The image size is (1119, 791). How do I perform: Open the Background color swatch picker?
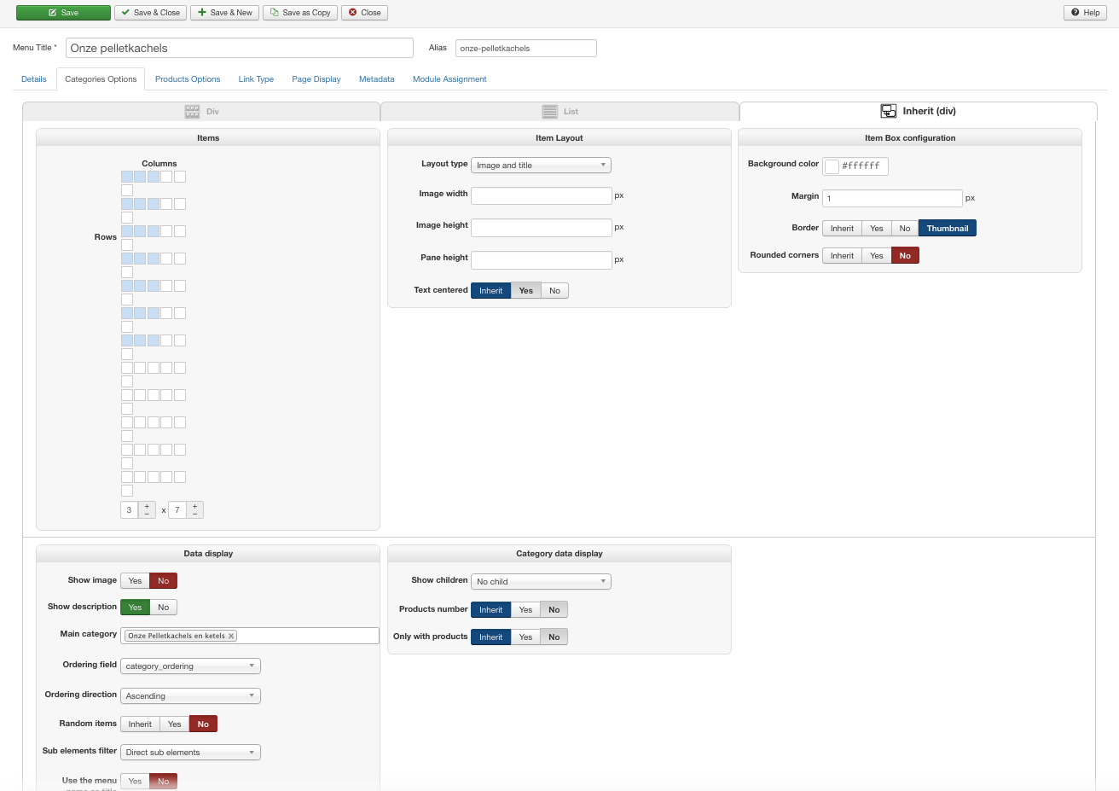pyautogui.click(x=832, y=166)
